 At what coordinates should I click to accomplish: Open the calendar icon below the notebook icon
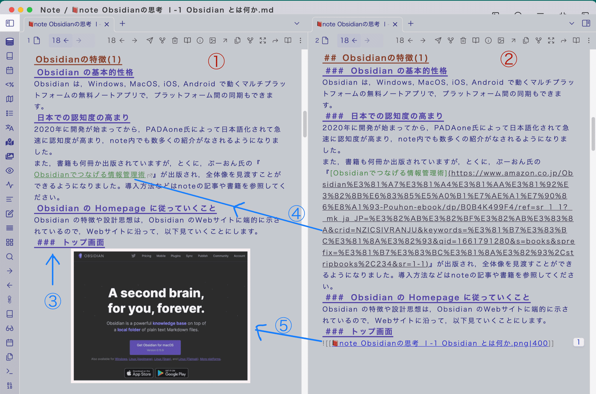pyautogui.click(x=9, y=70)
